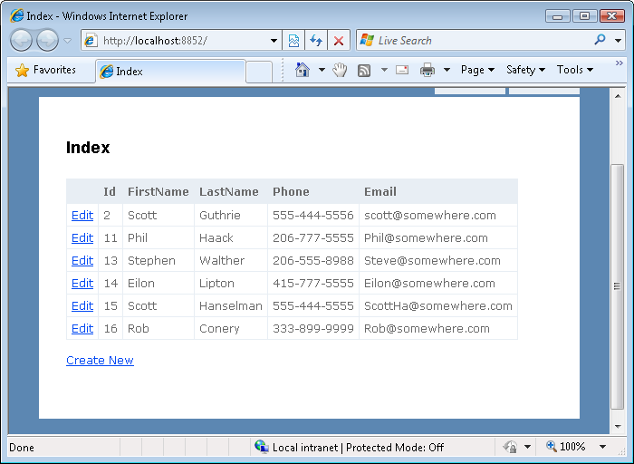Screen dimensions: 634x464
Task: Stop loading with the red X icon
Action: [x=339, y=41]
